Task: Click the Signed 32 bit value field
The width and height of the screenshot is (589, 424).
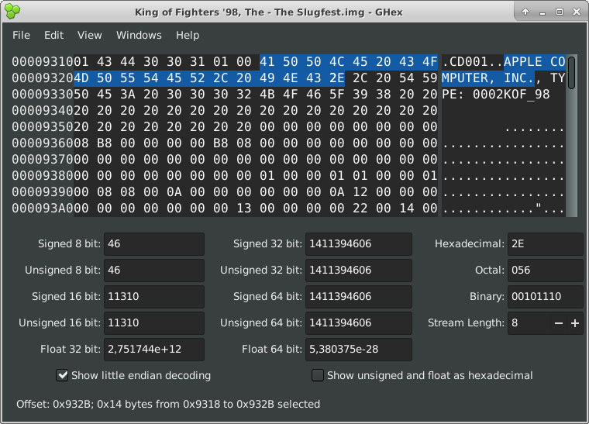Action: [358, 244]
